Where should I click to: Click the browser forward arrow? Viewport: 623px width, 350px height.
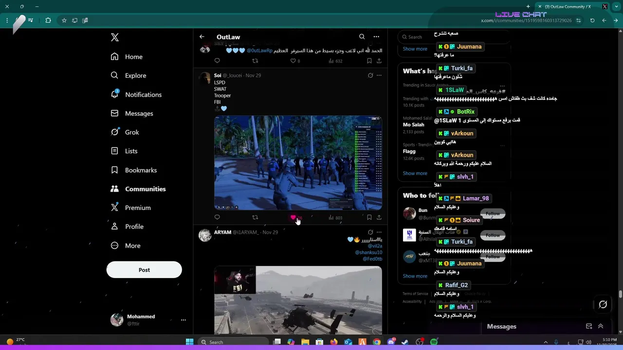click(615, 20)
